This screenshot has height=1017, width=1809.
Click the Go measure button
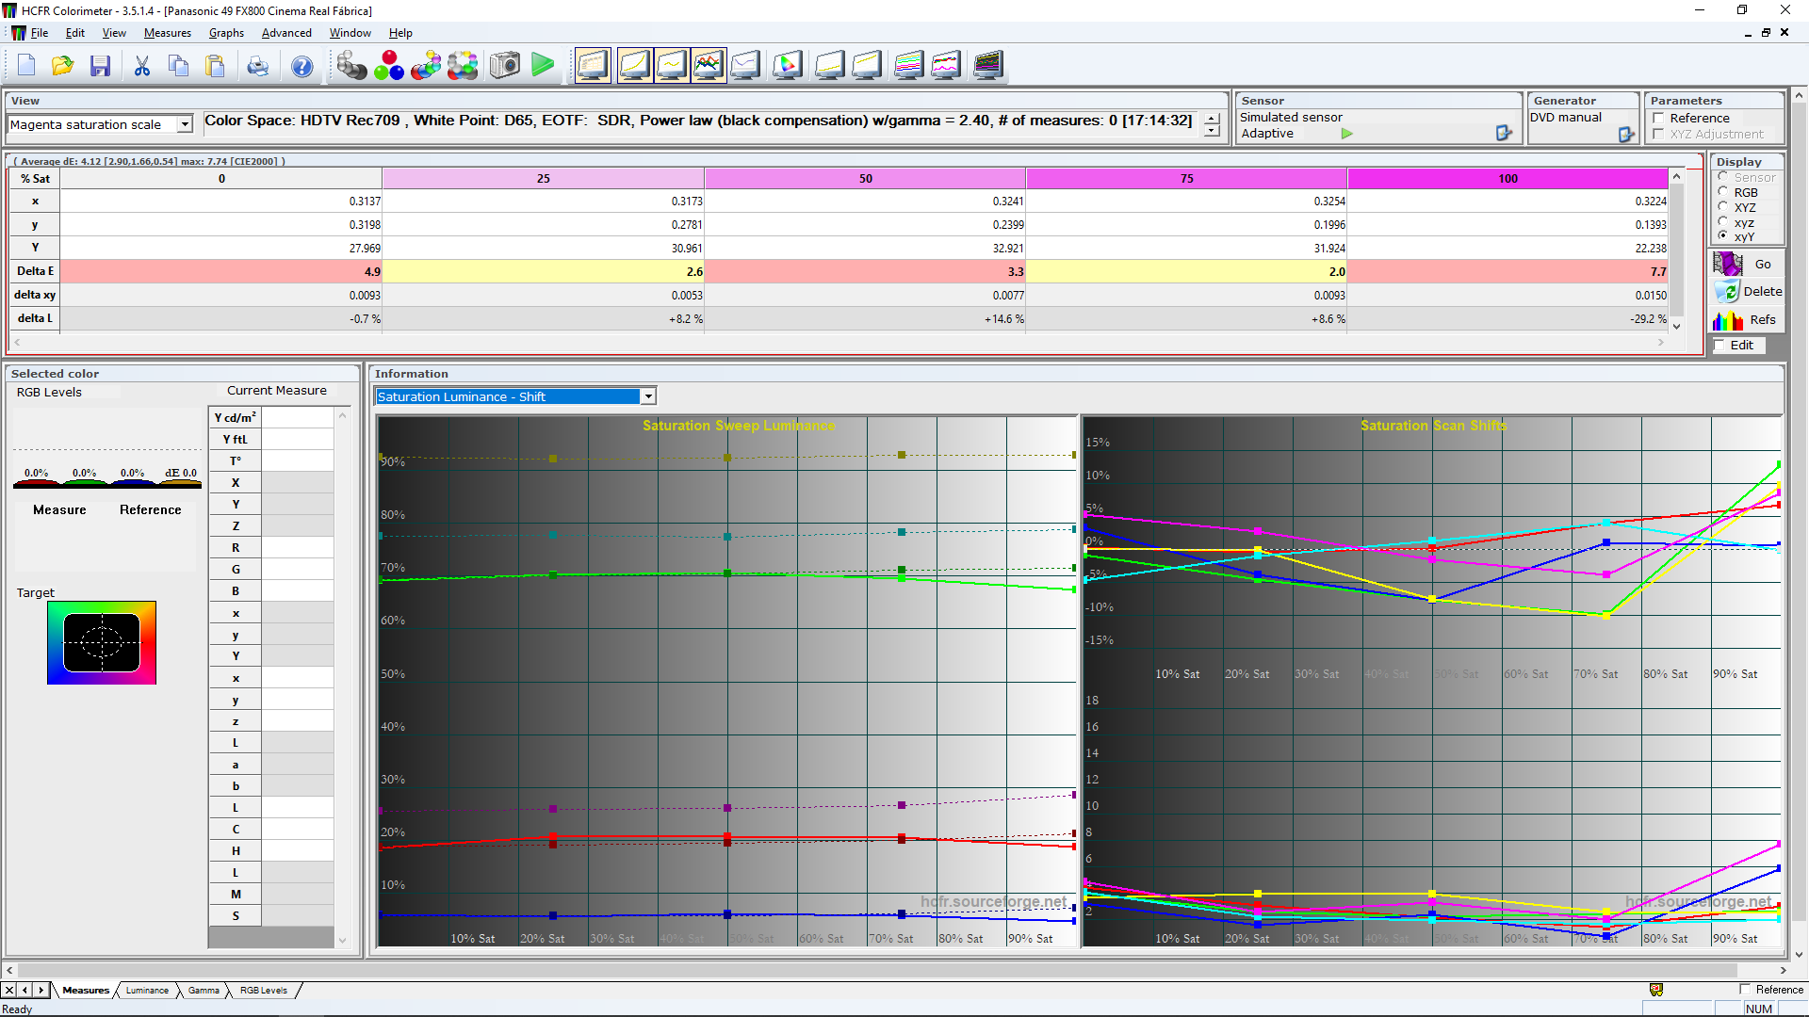(x=1747, y=265)
